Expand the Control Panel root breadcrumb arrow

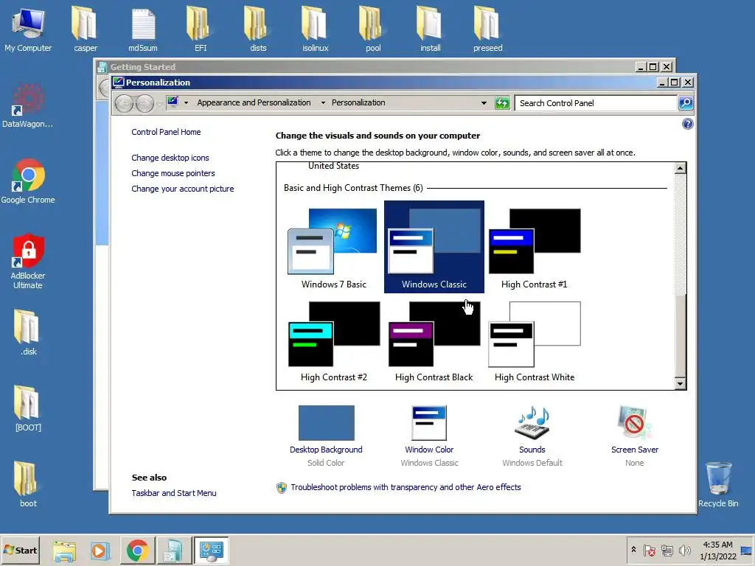click(186, 102)
